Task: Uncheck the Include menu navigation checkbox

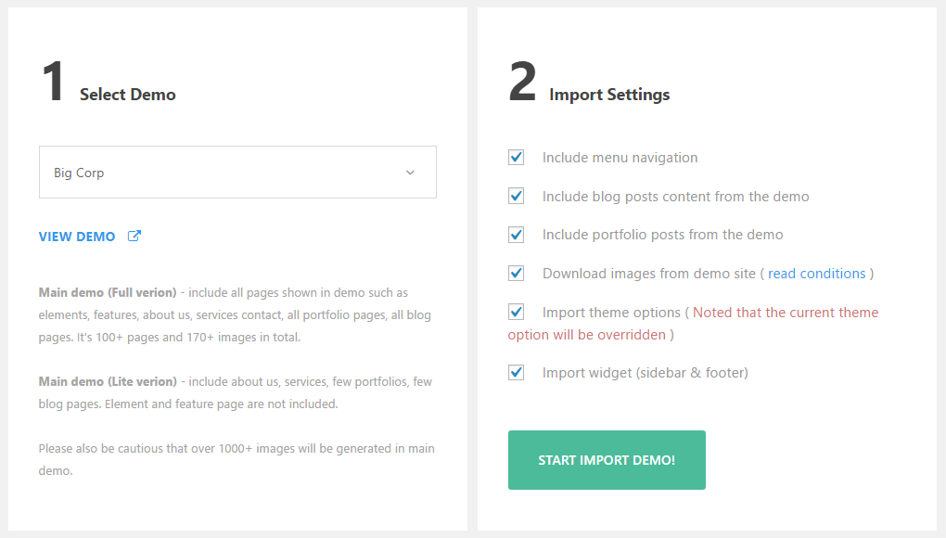Action: point(517,158)
